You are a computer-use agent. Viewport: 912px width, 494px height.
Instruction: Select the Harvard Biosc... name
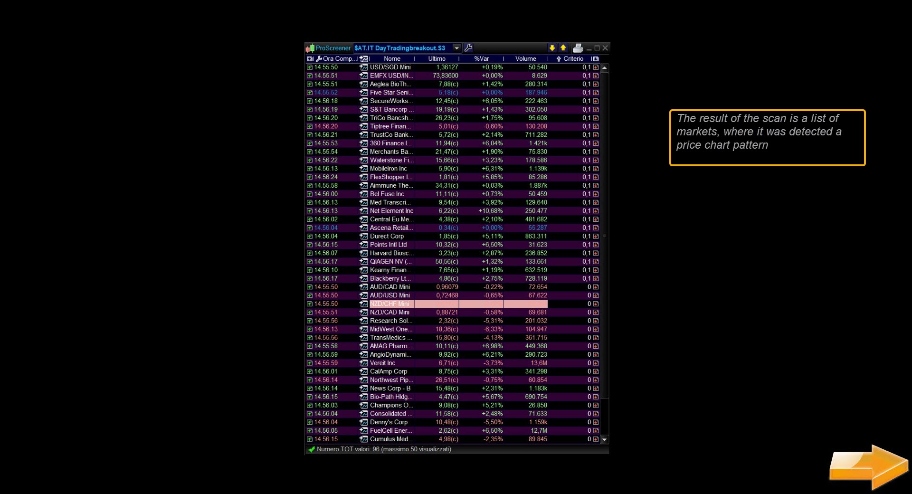coord(391,253)
